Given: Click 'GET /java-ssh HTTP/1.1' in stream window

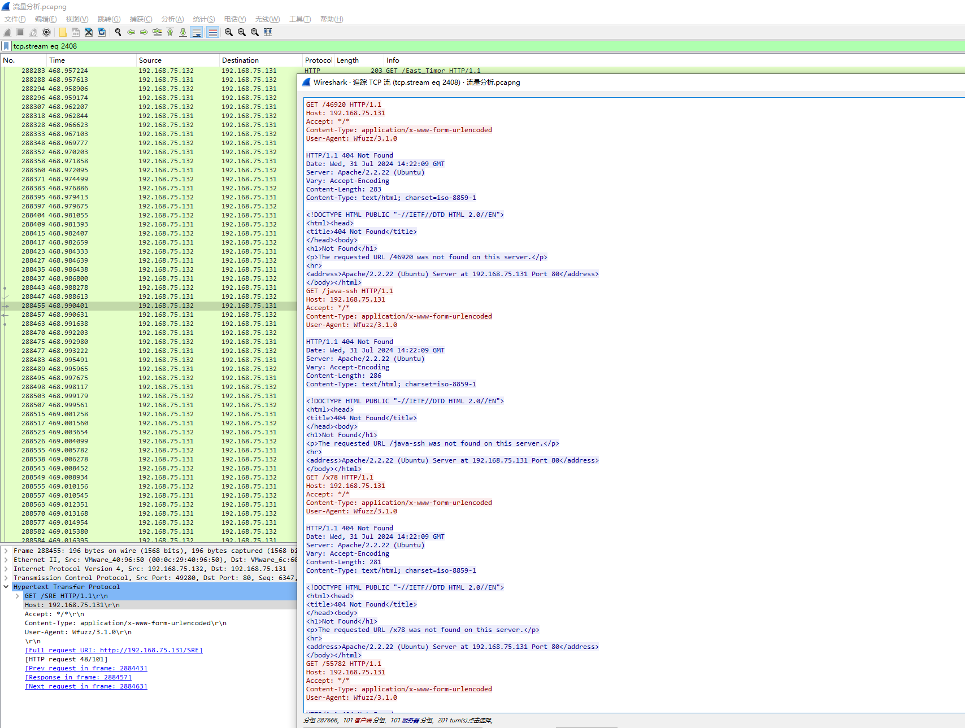Looking at the screenshot, I should click(x=349, y=291).
